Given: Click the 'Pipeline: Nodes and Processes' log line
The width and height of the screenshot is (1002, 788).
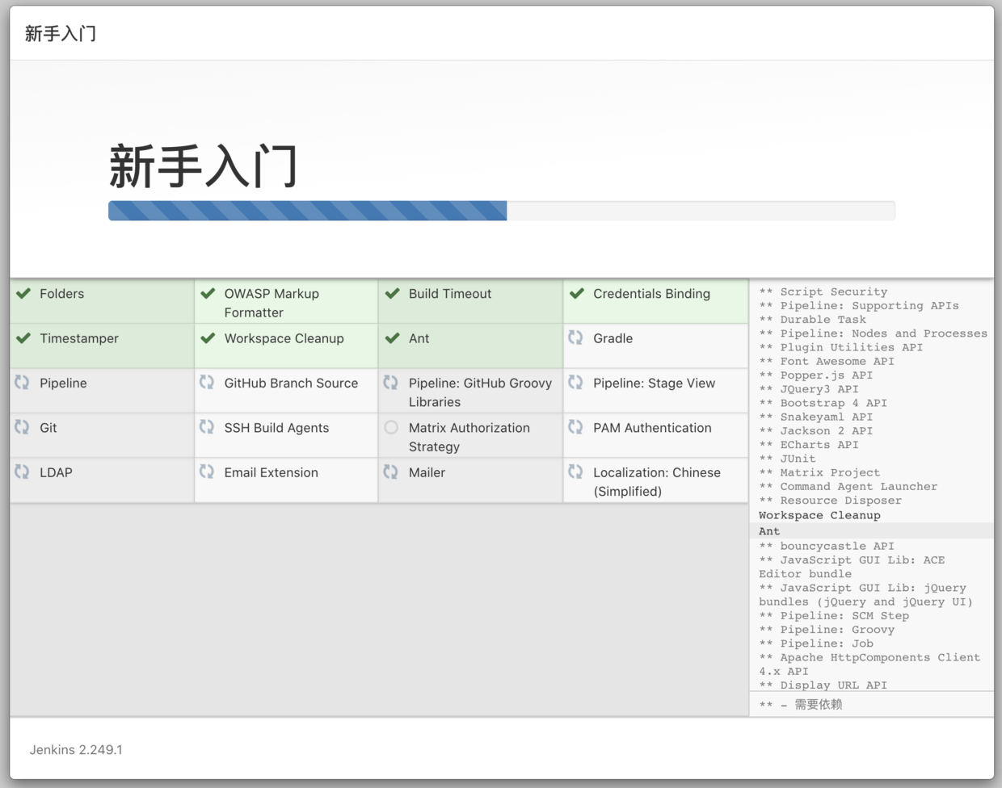Looking at the screenshot, I should point(873,333).
